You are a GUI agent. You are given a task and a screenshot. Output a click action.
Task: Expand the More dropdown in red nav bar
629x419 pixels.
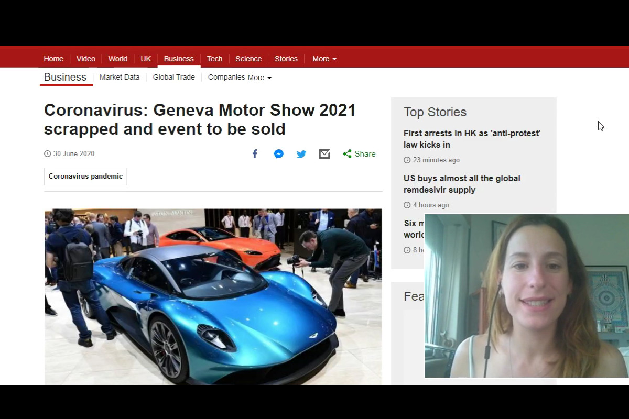(324, 59)
